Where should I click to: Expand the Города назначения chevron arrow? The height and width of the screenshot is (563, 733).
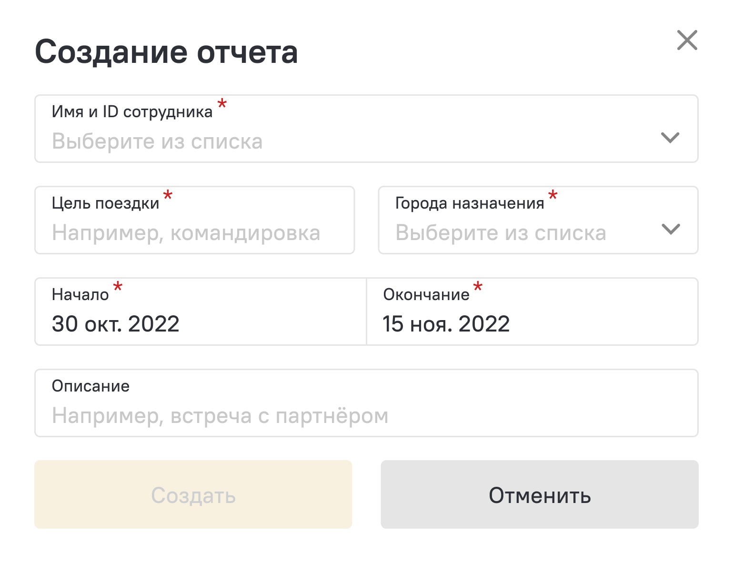pos(671,229)
